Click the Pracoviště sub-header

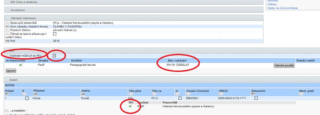[x=170, y=102]
